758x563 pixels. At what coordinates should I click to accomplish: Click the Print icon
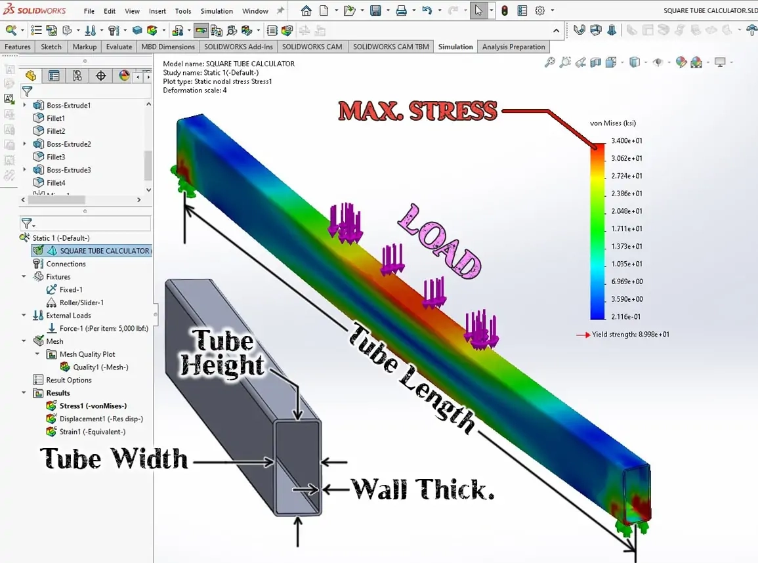click(x=401, y=10)
